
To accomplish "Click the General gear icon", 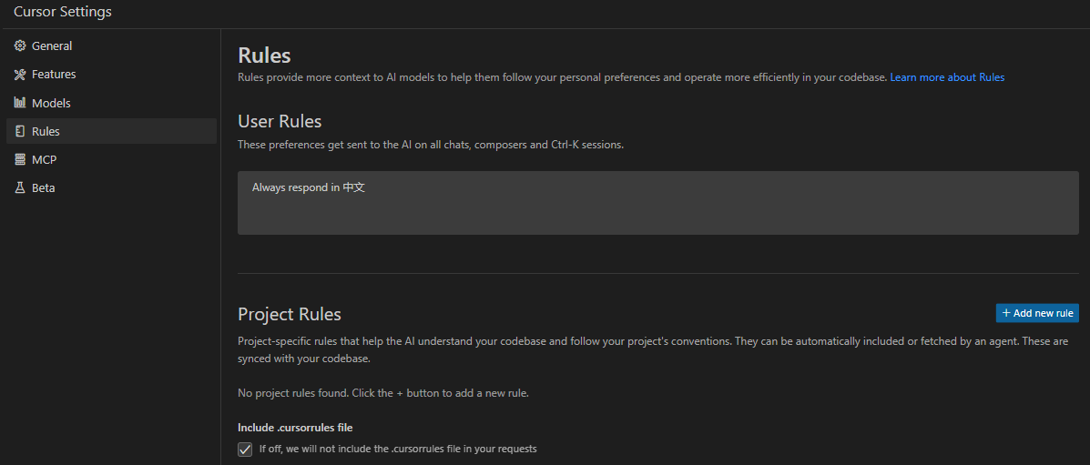I will pos(20,45).
